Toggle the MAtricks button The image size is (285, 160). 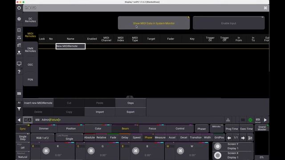point(216,129)
